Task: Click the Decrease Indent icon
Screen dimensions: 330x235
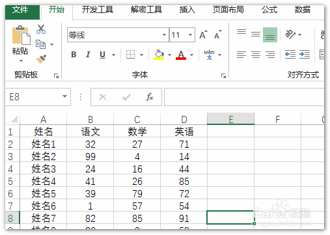Action: [290, 55]
